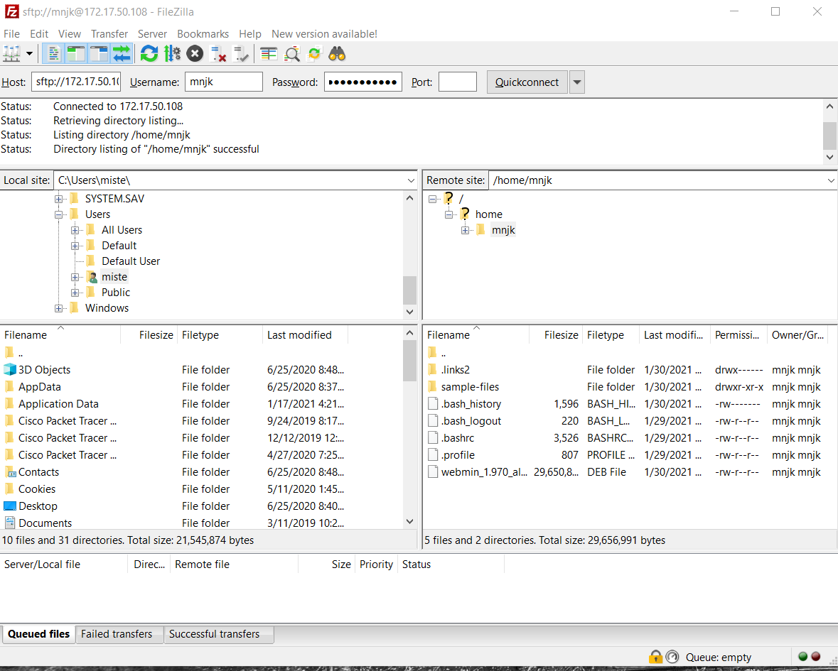Click the local file list scrollbar
Image resolution: width=838 pixels, height=671 pixels.
(409, 360)
